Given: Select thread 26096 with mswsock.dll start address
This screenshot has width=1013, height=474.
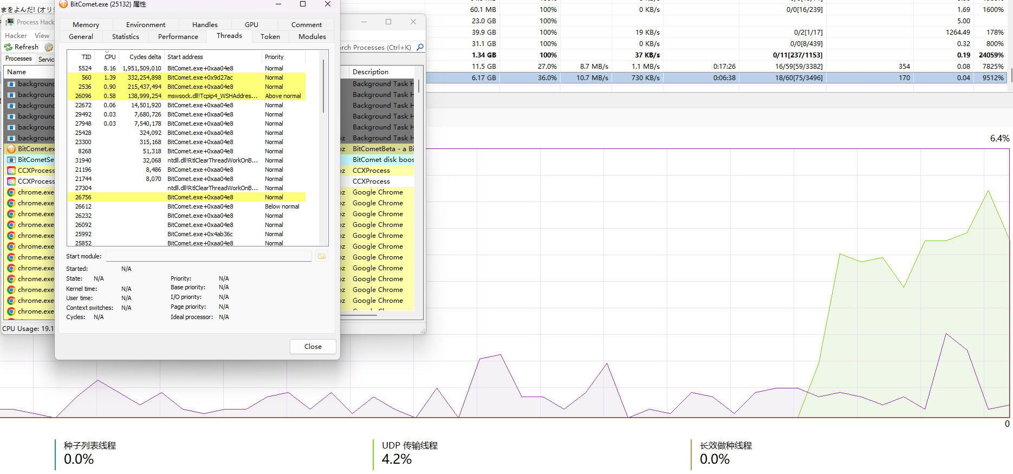Looking at the screenshot, I should (186, 96).
